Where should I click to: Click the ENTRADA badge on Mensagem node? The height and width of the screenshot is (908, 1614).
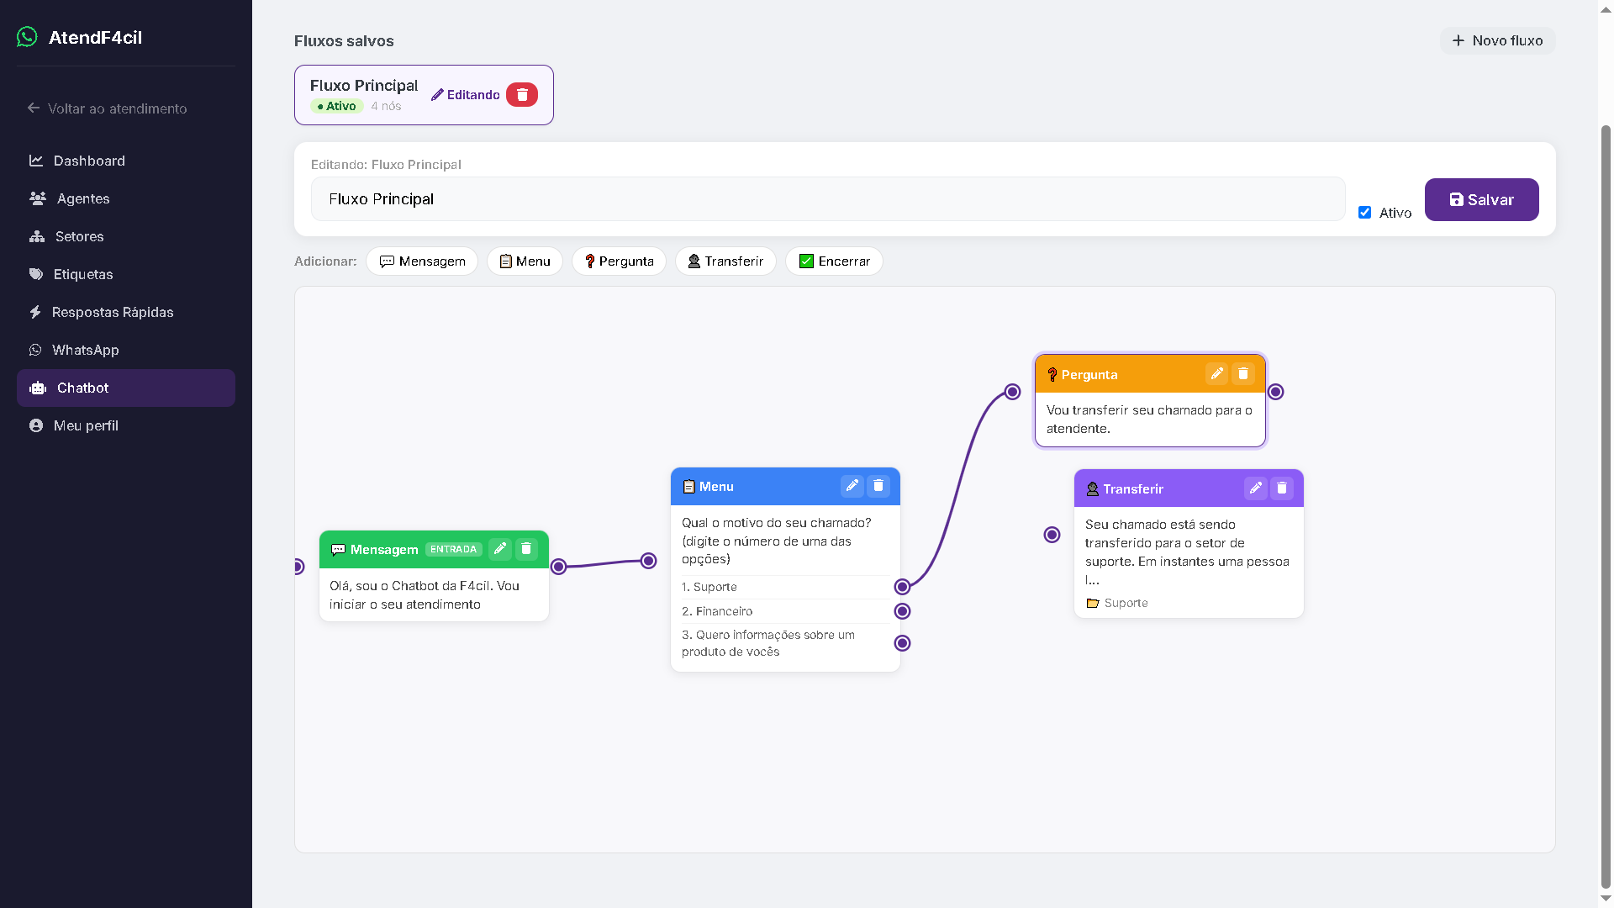(453, 550)
